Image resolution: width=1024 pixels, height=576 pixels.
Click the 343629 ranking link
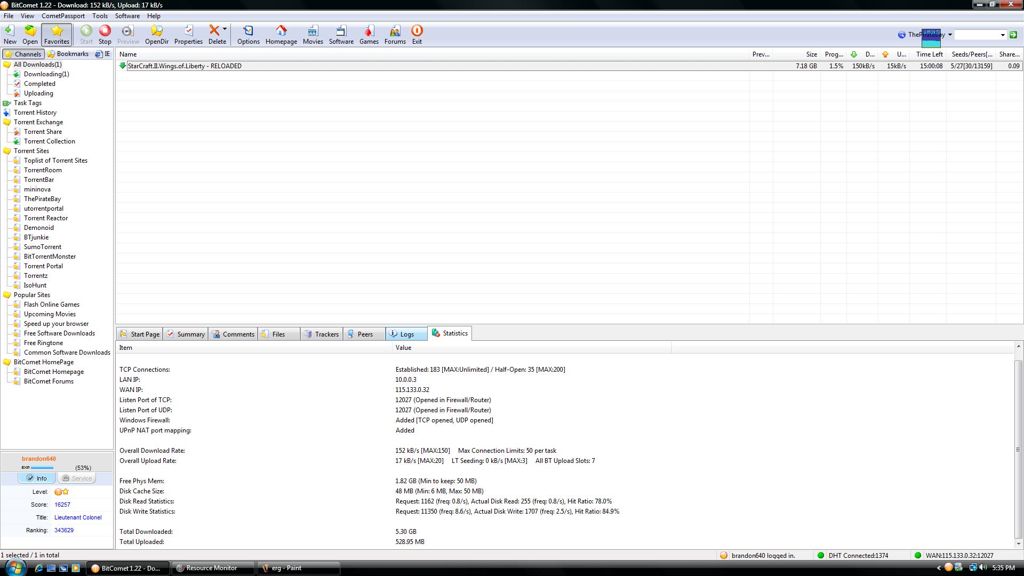coord(64,530)
